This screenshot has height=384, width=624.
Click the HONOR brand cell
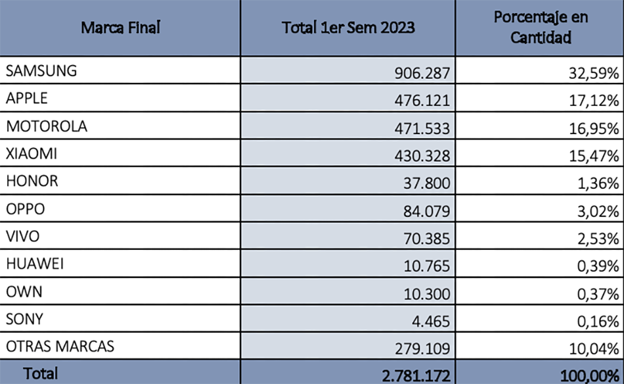point(120,181)
